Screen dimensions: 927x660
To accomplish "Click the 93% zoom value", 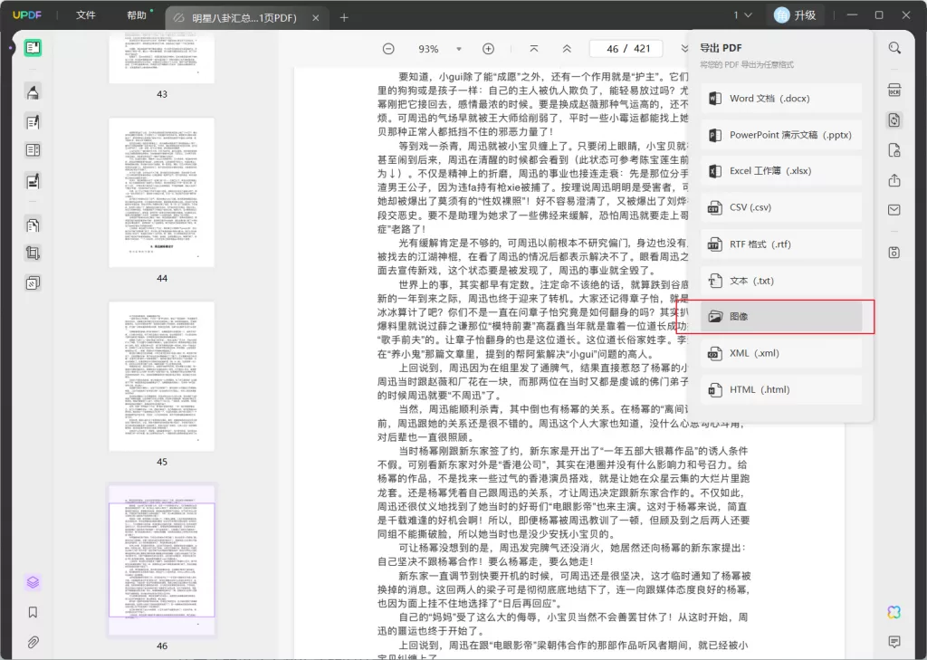I will tap(428, 49).
